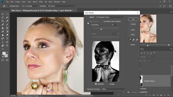Choose the Image radio button
The width and height of the screenshot is (173, 97).
108,84
